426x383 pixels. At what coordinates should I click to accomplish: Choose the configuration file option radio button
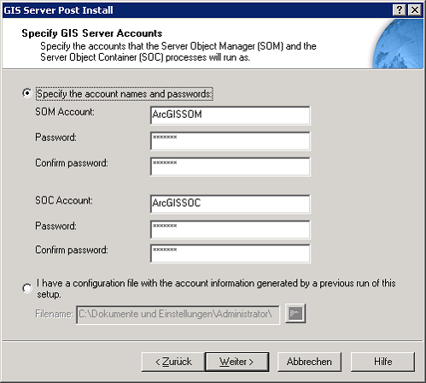27,288
